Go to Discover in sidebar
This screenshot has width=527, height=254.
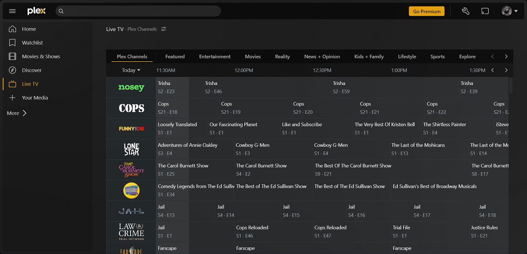click(x=32, y=70)
